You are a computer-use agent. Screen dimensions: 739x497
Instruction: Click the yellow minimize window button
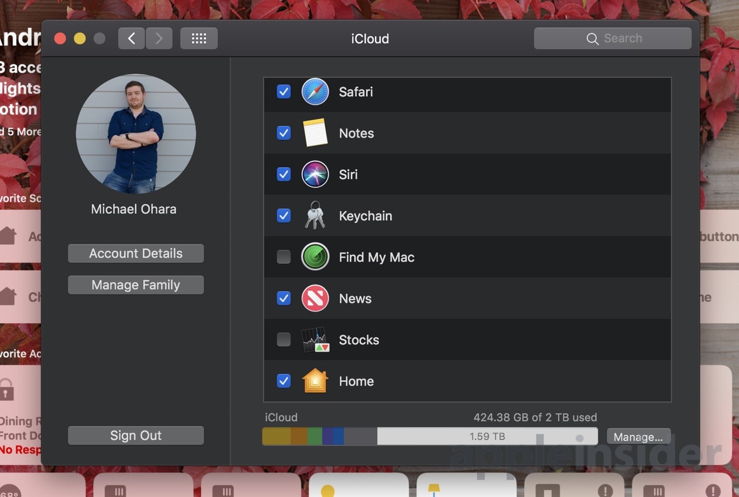(x=80, y=39)
